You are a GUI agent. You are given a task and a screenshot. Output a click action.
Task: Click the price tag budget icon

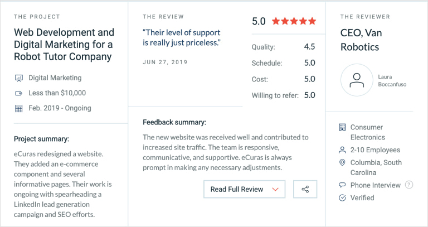point(18,94)
